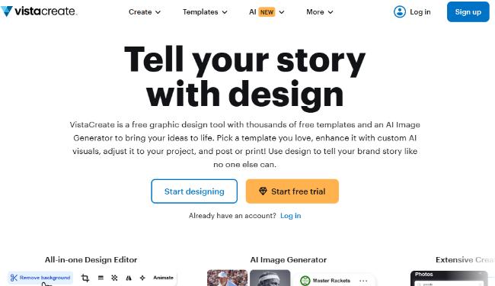This screenshot has height=286, width=495.
Task: Click the lines/align icon next to crop
Action: [101, 278]
